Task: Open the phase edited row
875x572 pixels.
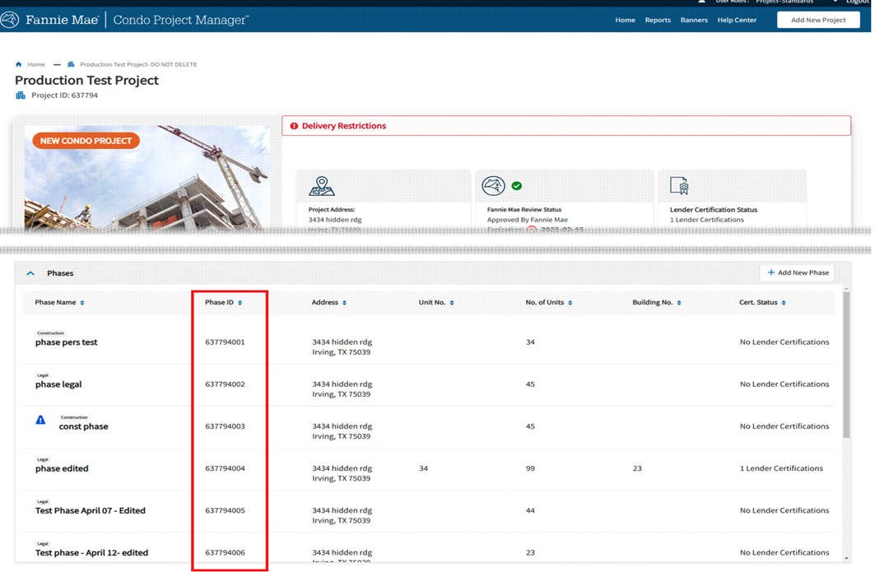Action: pos(428,469)
